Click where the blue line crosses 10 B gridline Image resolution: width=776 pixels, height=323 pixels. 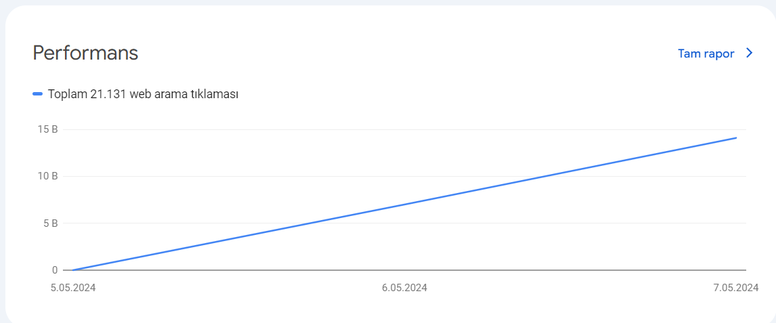pos(541,176)
